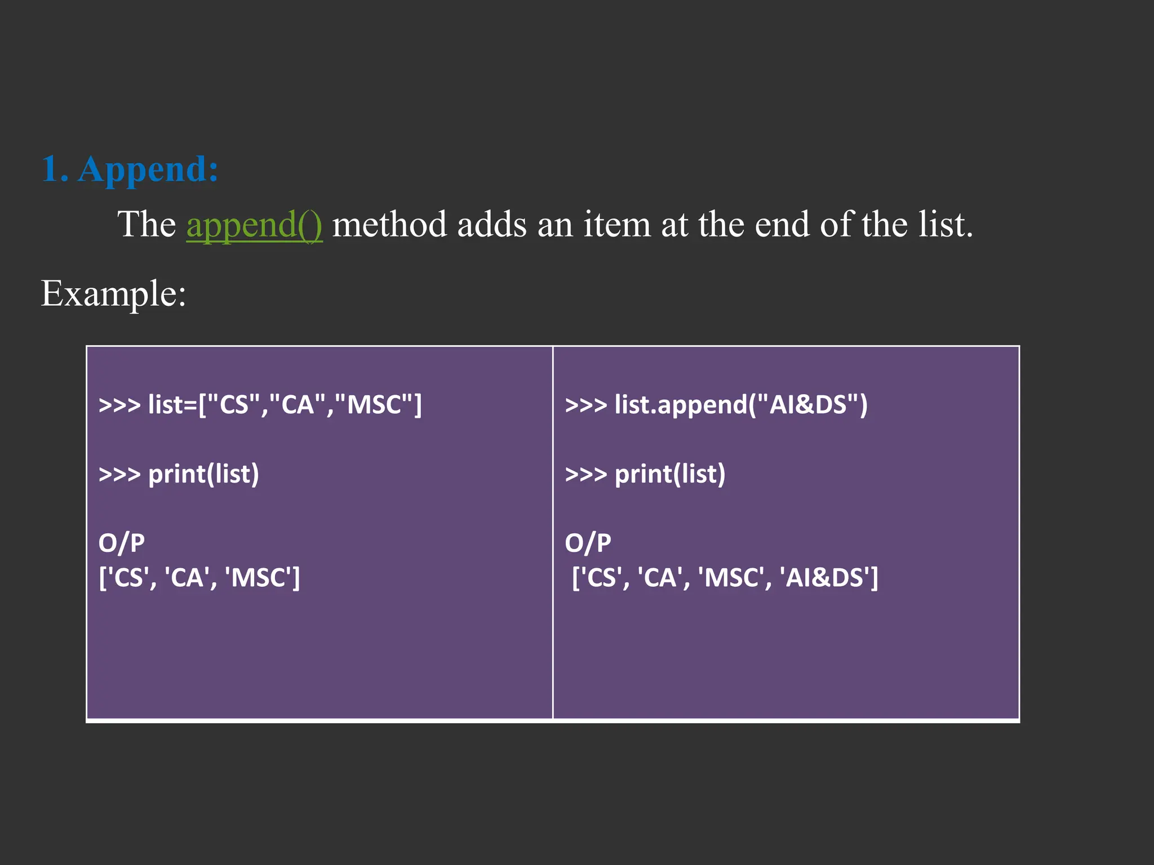Screen dimensions: 1154x865
Task: Click the blue "1. Append:" heading
Action: [x=130, y=168]
